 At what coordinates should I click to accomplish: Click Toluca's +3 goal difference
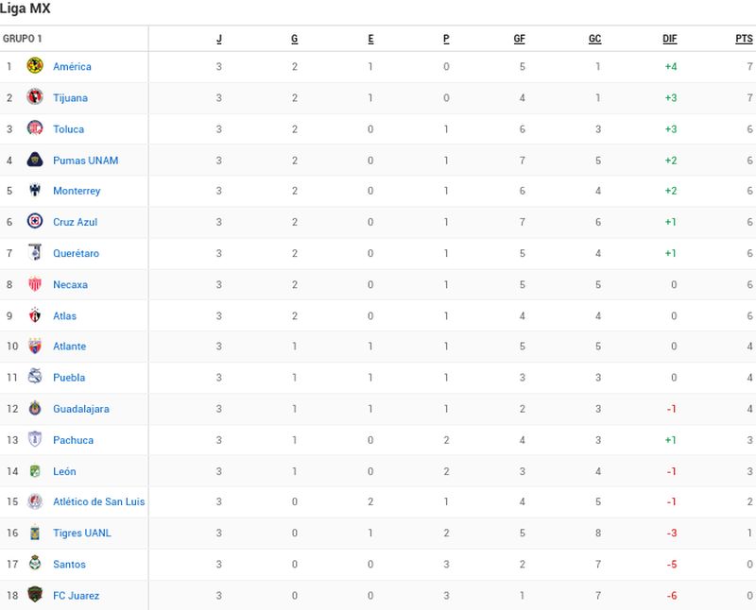pos(671,129)
